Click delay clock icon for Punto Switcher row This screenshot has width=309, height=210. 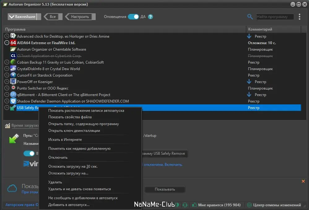7,88
